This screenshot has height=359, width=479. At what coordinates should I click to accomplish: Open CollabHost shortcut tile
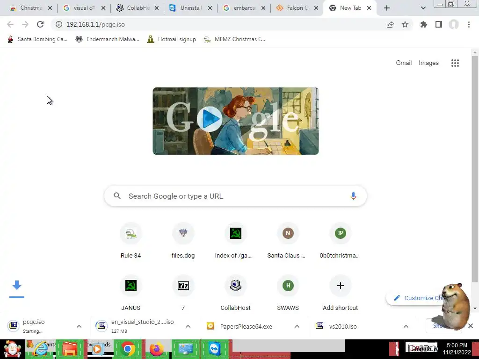point(236,293)
